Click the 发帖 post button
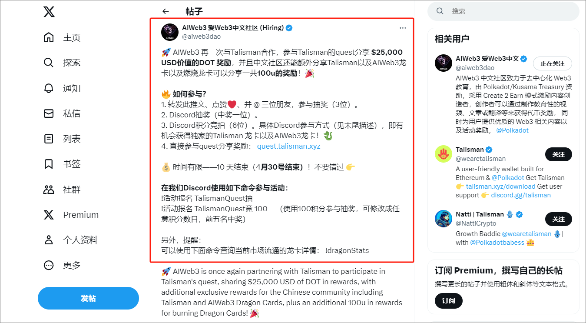Screen dimensions: 586x323 click(88, 298)
